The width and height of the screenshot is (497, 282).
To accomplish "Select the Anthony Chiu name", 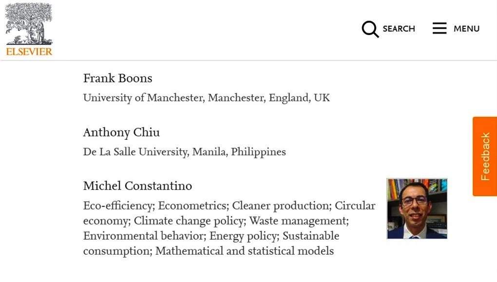I will (x=121, y=132).
